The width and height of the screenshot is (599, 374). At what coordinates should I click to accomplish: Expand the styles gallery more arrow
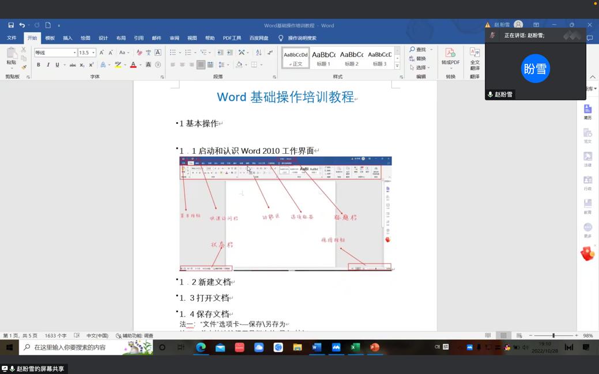pyautogui.click(x=397, y=66)
